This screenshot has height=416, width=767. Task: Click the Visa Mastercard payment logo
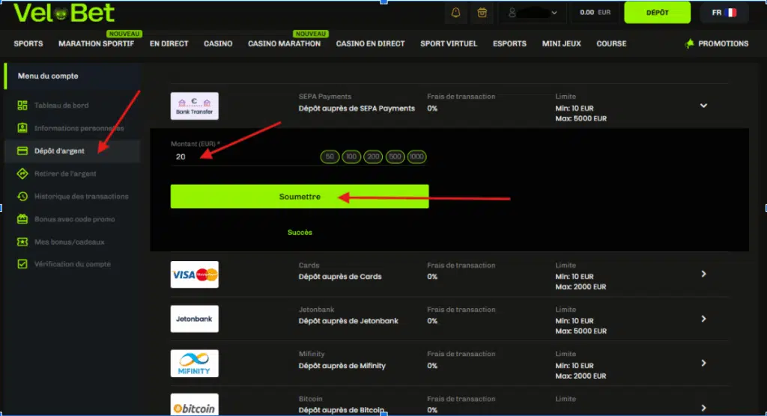(x=194, y=275)
